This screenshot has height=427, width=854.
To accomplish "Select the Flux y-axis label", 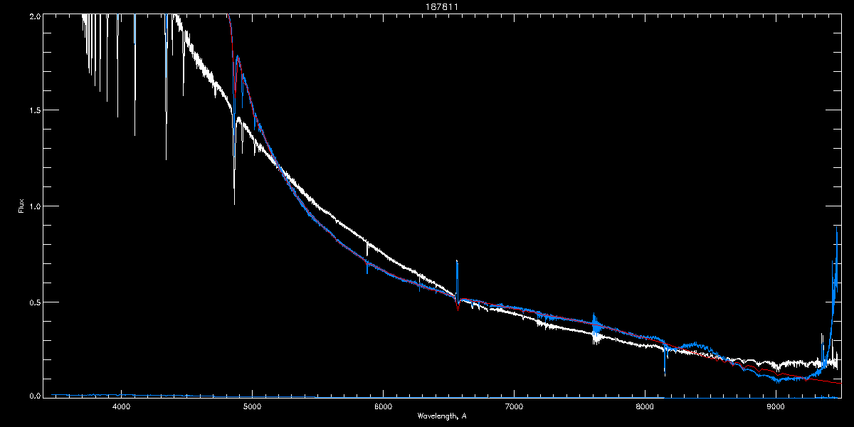I will pos(21,206).
